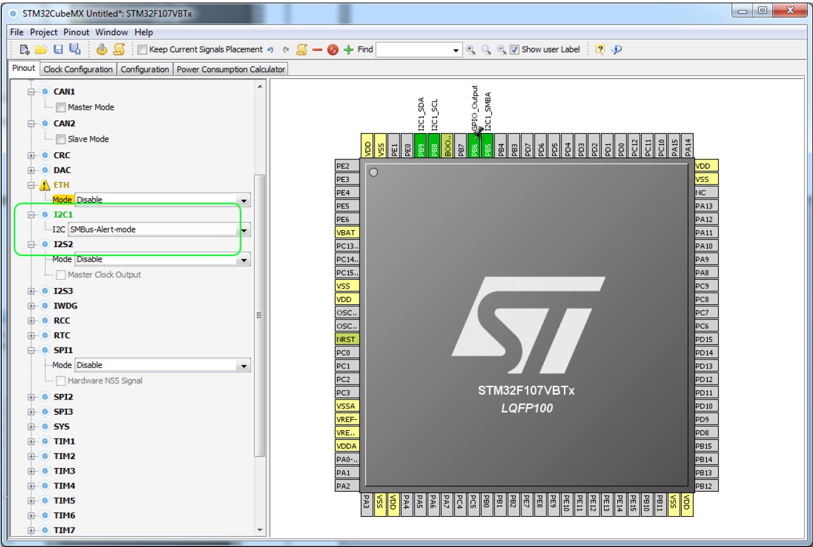
Task: Click the yellow report icon beside the gear
Action: (119, 50)
